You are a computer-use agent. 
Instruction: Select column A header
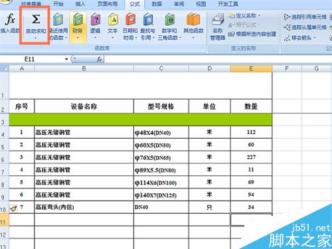[x=22, y=68]
